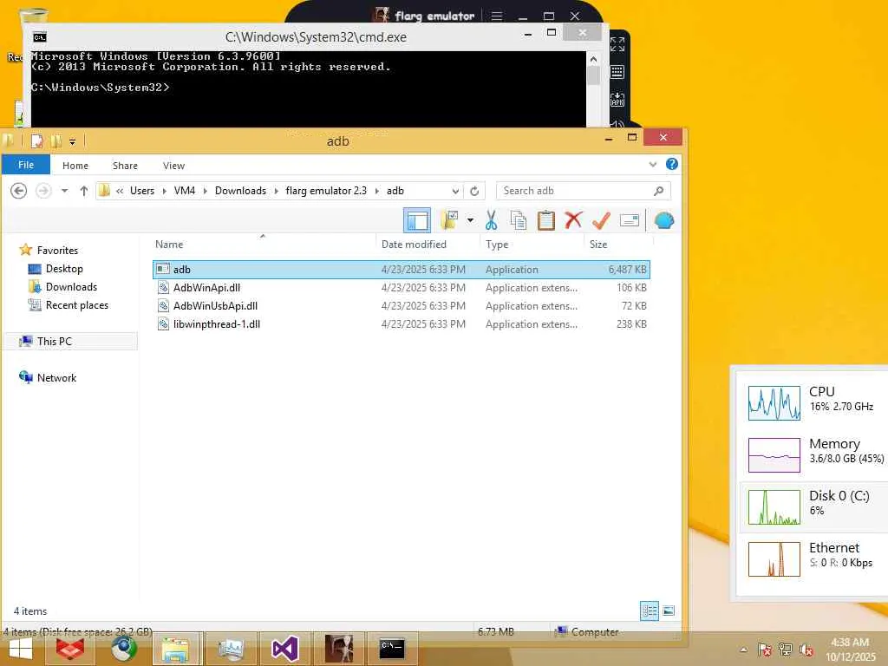Click the Copy icon in the toolbar

pos(519,220)
